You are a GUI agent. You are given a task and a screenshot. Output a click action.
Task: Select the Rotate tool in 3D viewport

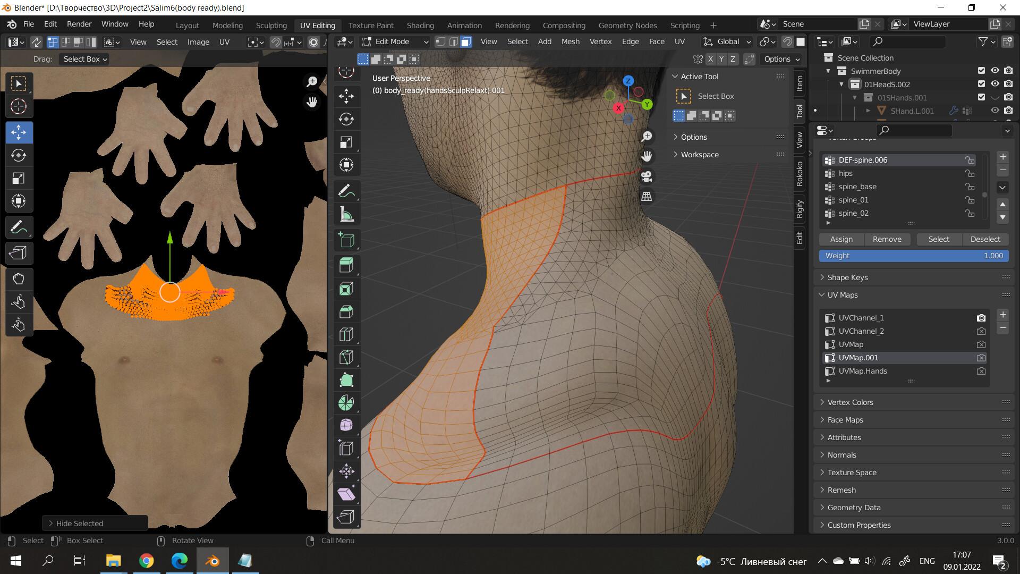(x=346, y=119)
